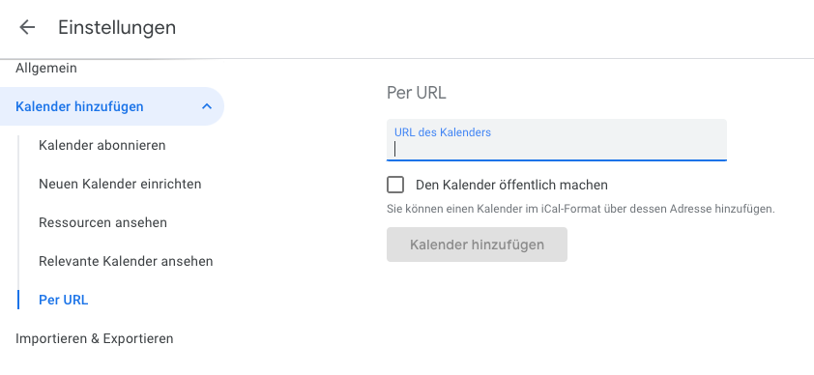Focus the URL des Kalenders text field
The height and width of the screenshot is (375, 814).
coord(557,140)
